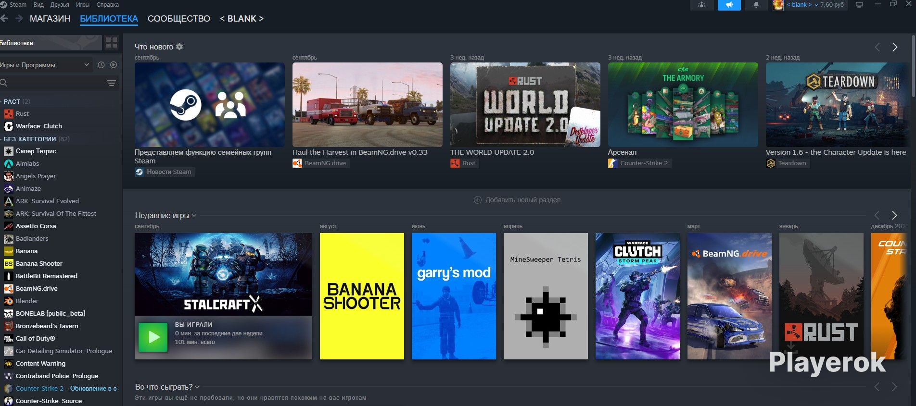Select the Aimlabs icon in game list

tap(8, 164)
